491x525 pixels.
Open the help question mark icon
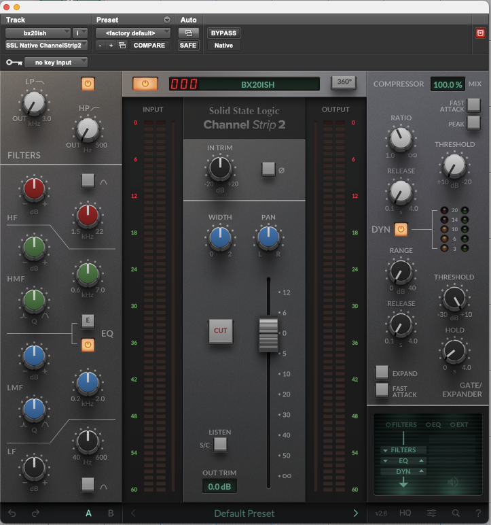point(478,513)
